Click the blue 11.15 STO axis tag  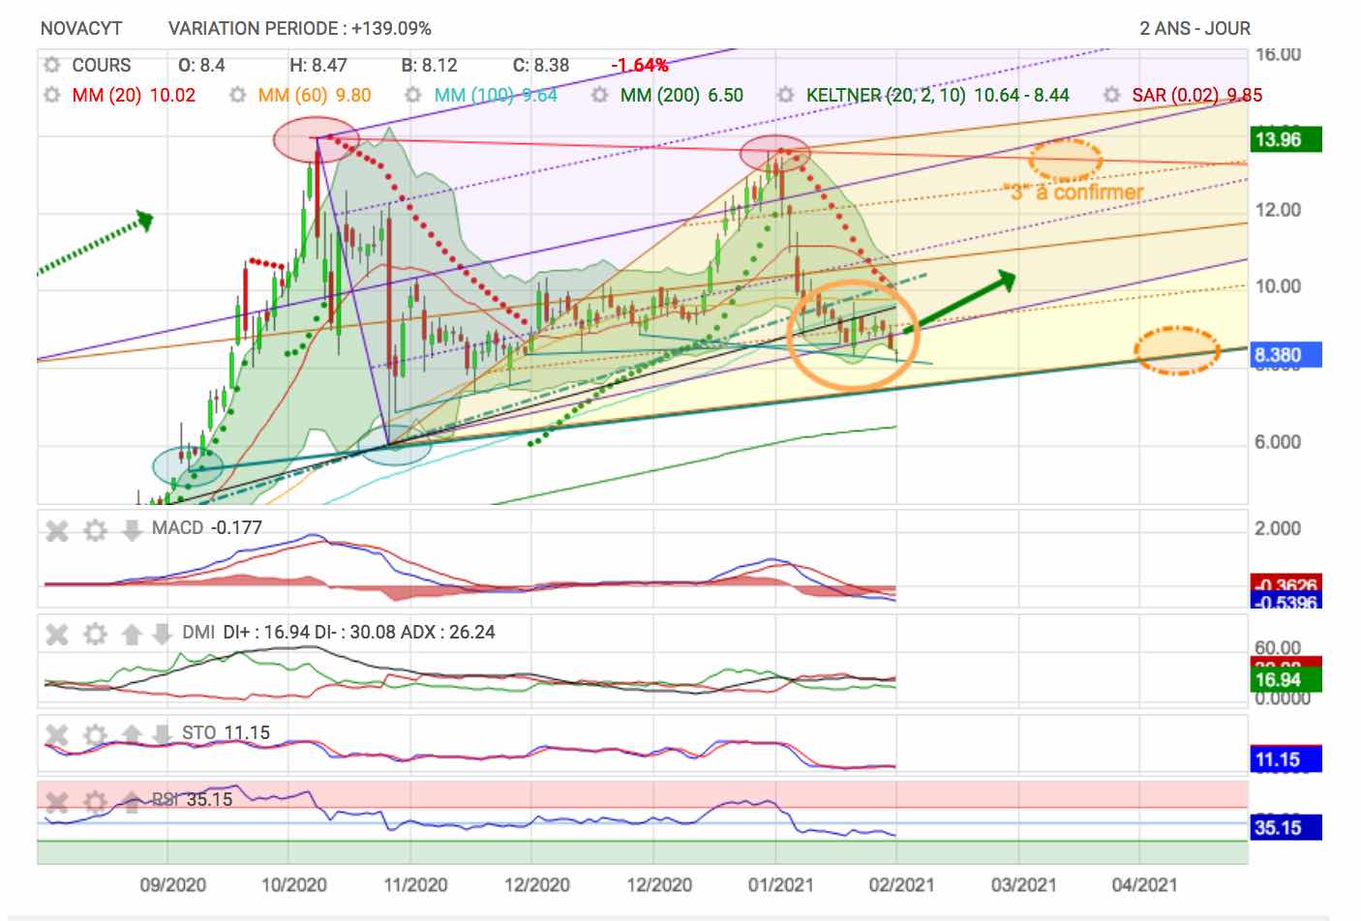pos(1285,759)
